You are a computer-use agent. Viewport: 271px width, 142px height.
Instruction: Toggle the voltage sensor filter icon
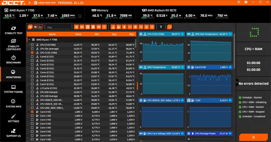[119, 27]
